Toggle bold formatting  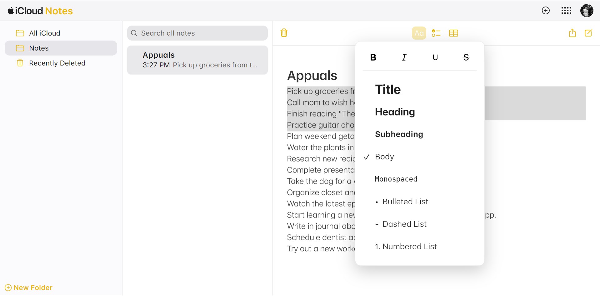coord(373,57)
